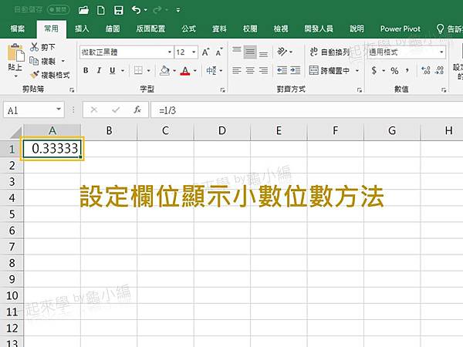Open the number format 通用格式 dropdown

[441, 52]
